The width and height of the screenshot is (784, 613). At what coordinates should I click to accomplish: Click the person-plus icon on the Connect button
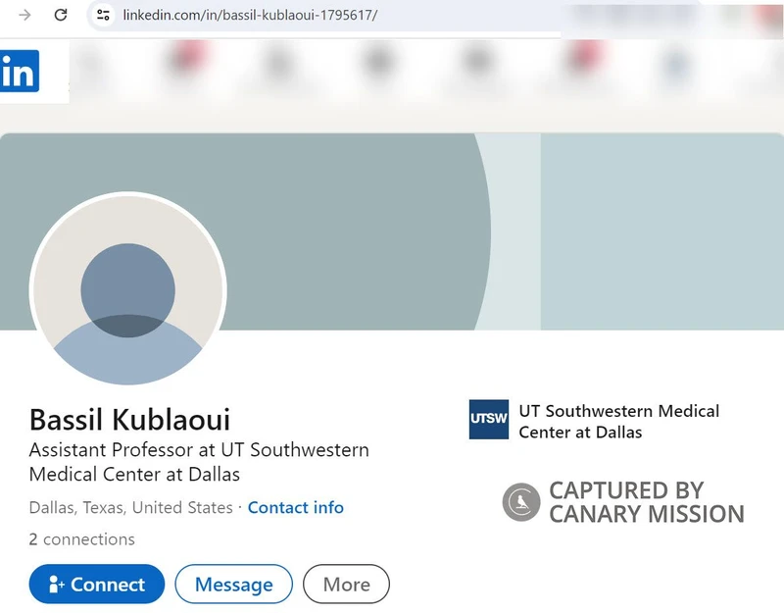(x=57, y=584)
